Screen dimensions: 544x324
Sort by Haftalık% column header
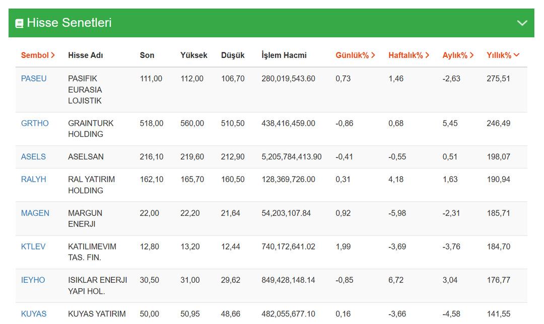pyautogui.click(x=409, y=55)
